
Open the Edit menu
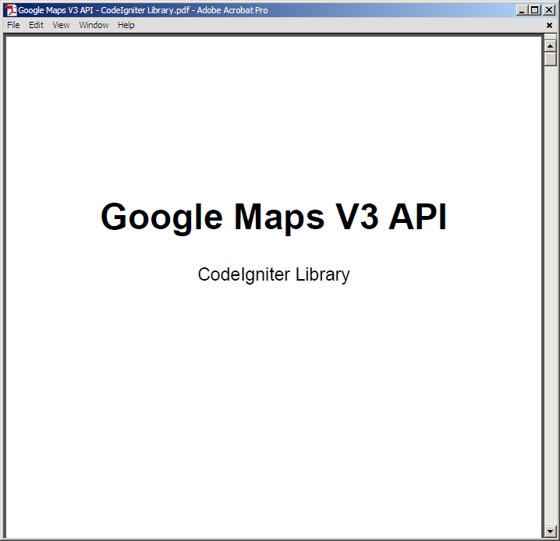[x=37, y=25]
